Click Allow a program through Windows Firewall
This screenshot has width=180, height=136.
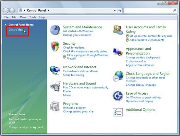pos(87,57)
